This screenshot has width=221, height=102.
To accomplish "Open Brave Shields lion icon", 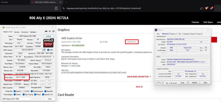I will point(206,8).
